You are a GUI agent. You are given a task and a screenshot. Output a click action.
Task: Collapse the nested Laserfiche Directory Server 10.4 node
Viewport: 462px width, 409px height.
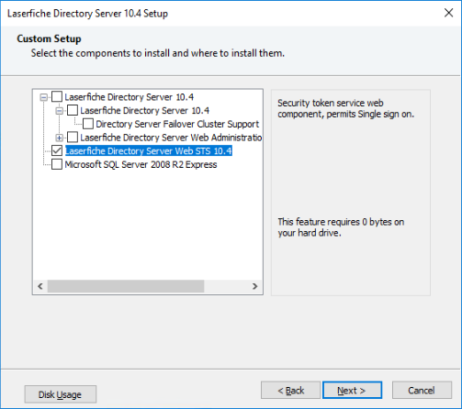[x=60, y=111]
